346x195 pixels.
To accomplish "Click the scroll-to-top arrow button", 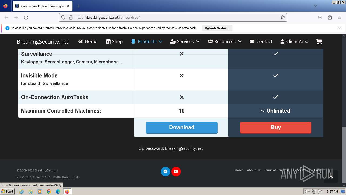I will point(331,177).
